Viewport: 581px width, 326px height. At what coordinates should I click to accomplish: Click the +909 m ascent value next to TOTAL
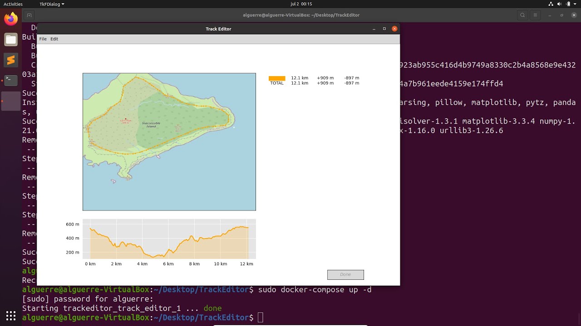(325, 83)
